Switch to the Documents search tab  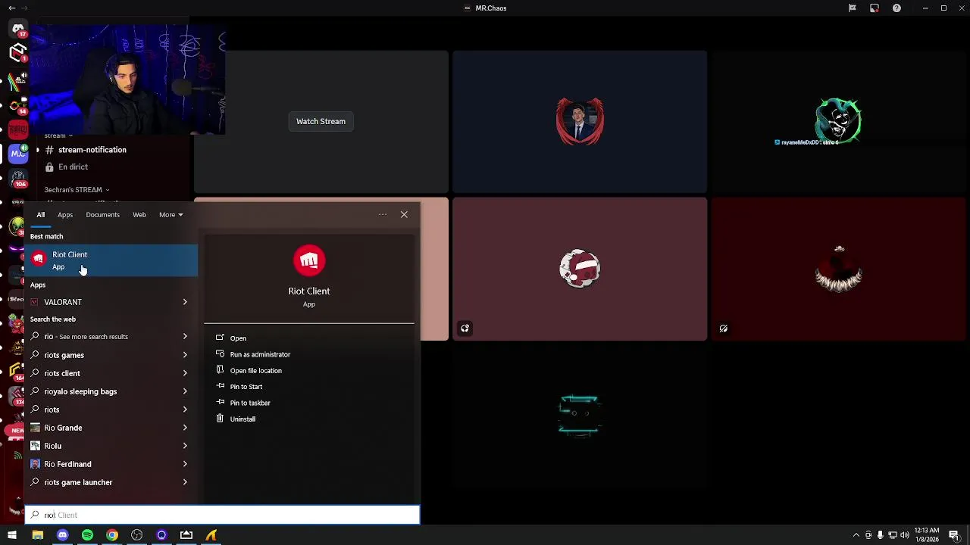click(102, 215)
